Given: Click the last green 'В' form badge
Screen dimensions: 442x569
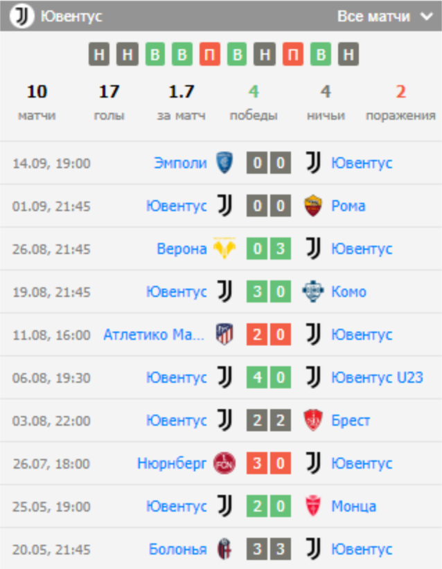Looking at the screenshot, I should tap(321, 55).
